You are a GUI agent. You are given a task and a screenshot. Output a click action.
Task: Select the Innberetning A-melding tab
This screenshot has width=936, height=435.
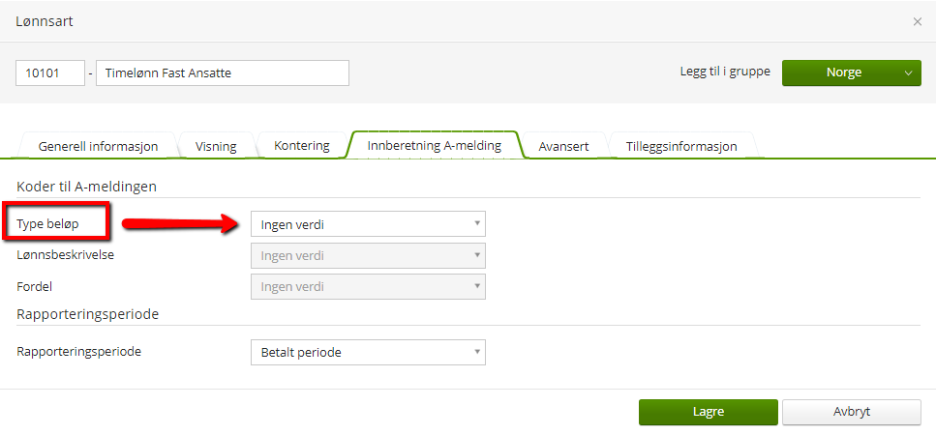[434, 146]
